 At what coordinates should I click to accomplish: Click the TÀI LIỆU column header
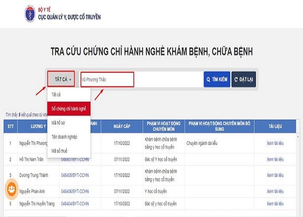coord(275,127)
